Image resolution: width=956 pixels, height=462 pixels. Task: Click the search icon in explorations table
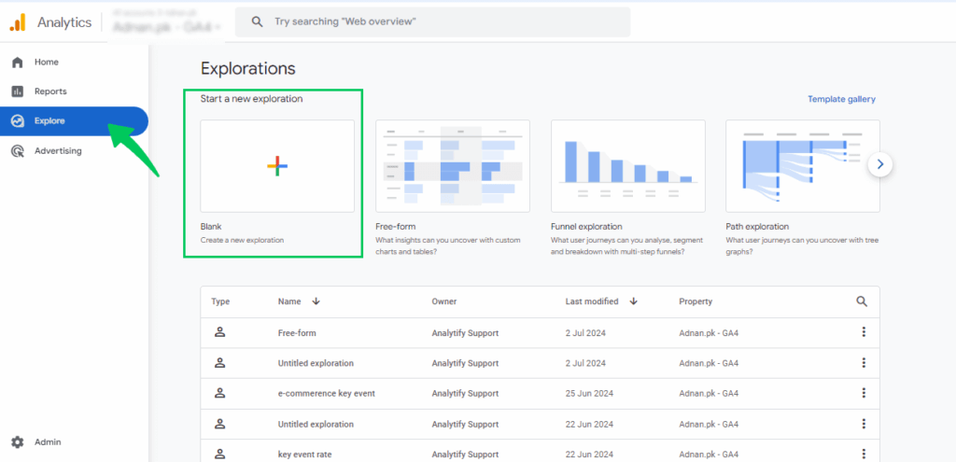click(862, 301)
